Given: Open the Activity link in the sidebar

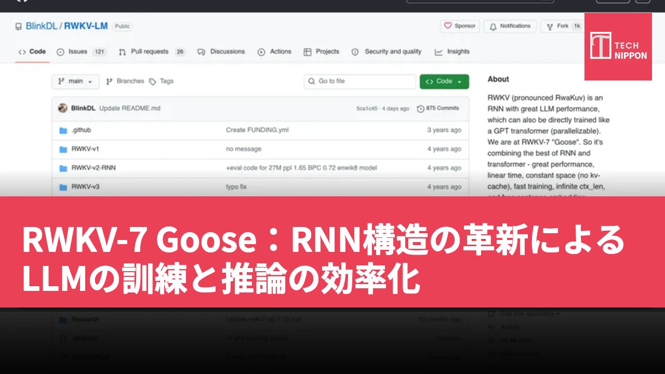Looking at the screenshot, I should (510, 327).
